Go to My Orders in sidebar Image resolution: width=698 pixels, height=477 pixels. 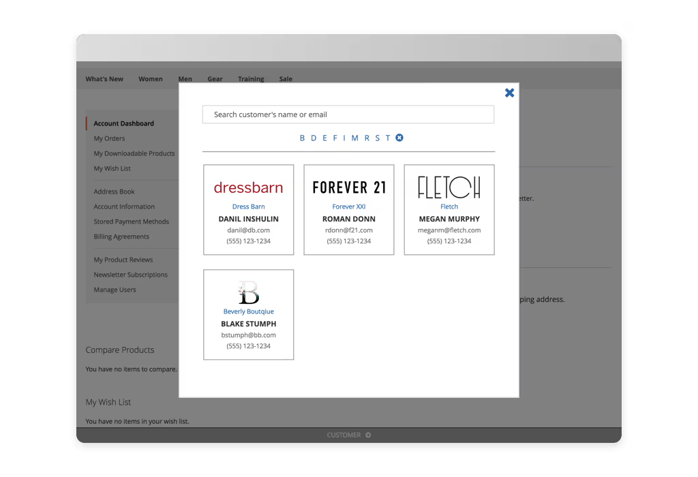pos(109,138)
